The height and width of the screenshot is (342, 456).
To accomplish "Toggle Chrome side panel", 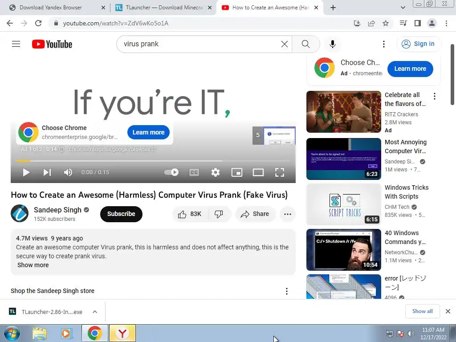I will coord(418,23).
